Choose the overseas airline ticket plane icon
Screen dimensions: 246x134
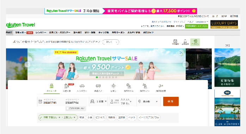pos(161,86)
